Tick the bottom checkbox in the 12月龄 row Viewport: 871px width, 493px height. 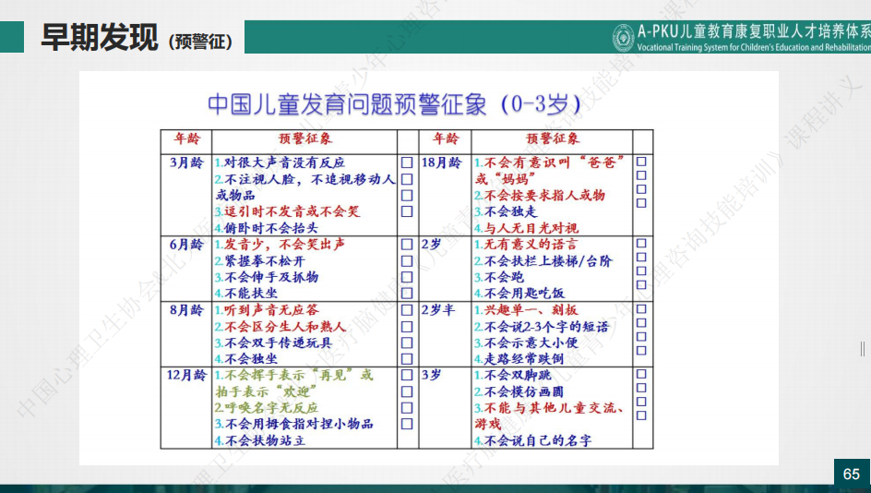tap(407, 424)
